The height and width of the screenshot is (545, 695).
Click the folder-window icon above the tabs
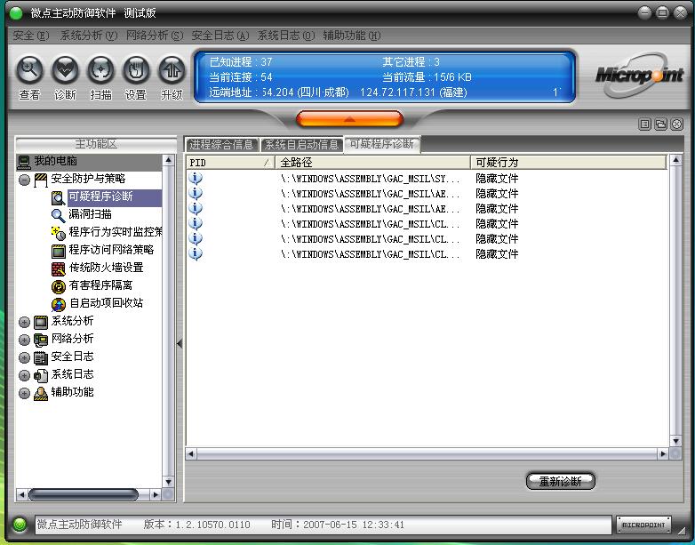(x=661, y=124)
